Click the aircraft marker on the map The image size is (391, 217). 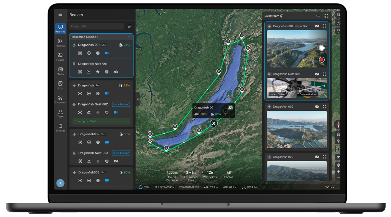[x=214, y=123]
